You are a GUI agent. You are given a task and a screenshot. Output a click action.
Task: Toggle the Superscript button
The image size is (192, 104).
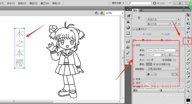[x=173, y=74]
